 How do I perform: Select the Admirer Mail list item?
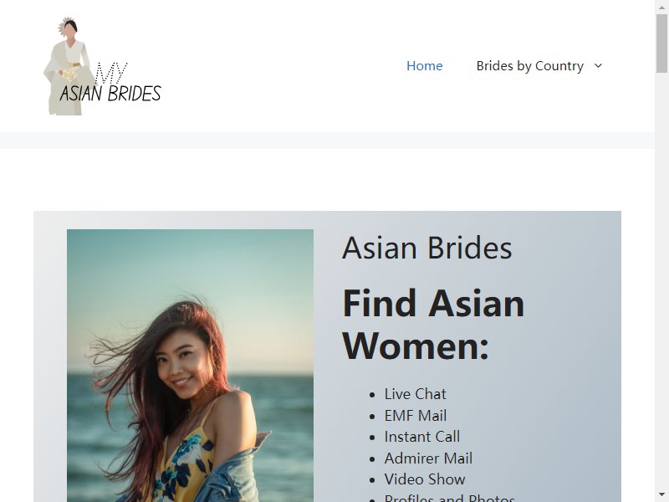click(428, 458)
